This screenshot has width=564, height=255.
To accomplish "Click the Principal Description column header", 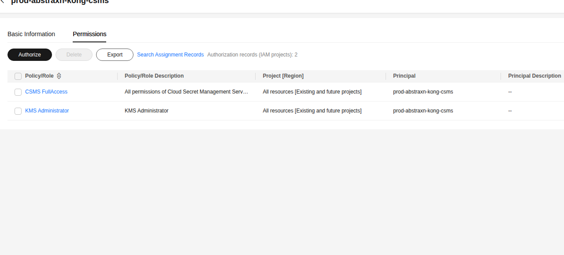I will (534, 76).
